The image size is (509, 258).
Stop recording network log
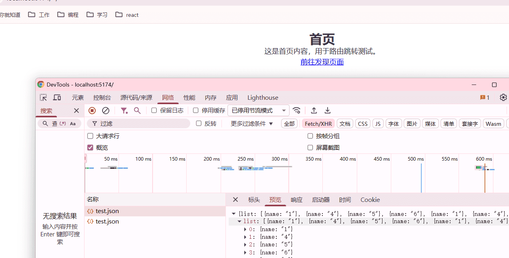[92, 110]
